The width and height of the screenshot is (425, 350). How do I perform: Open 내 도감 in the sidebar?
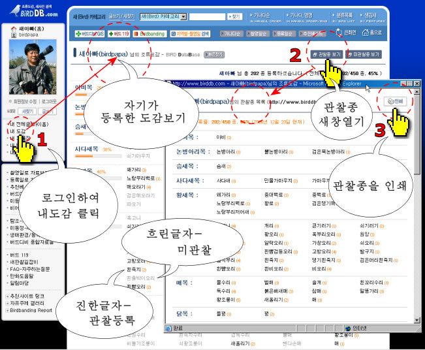click(x=18, y=131)
